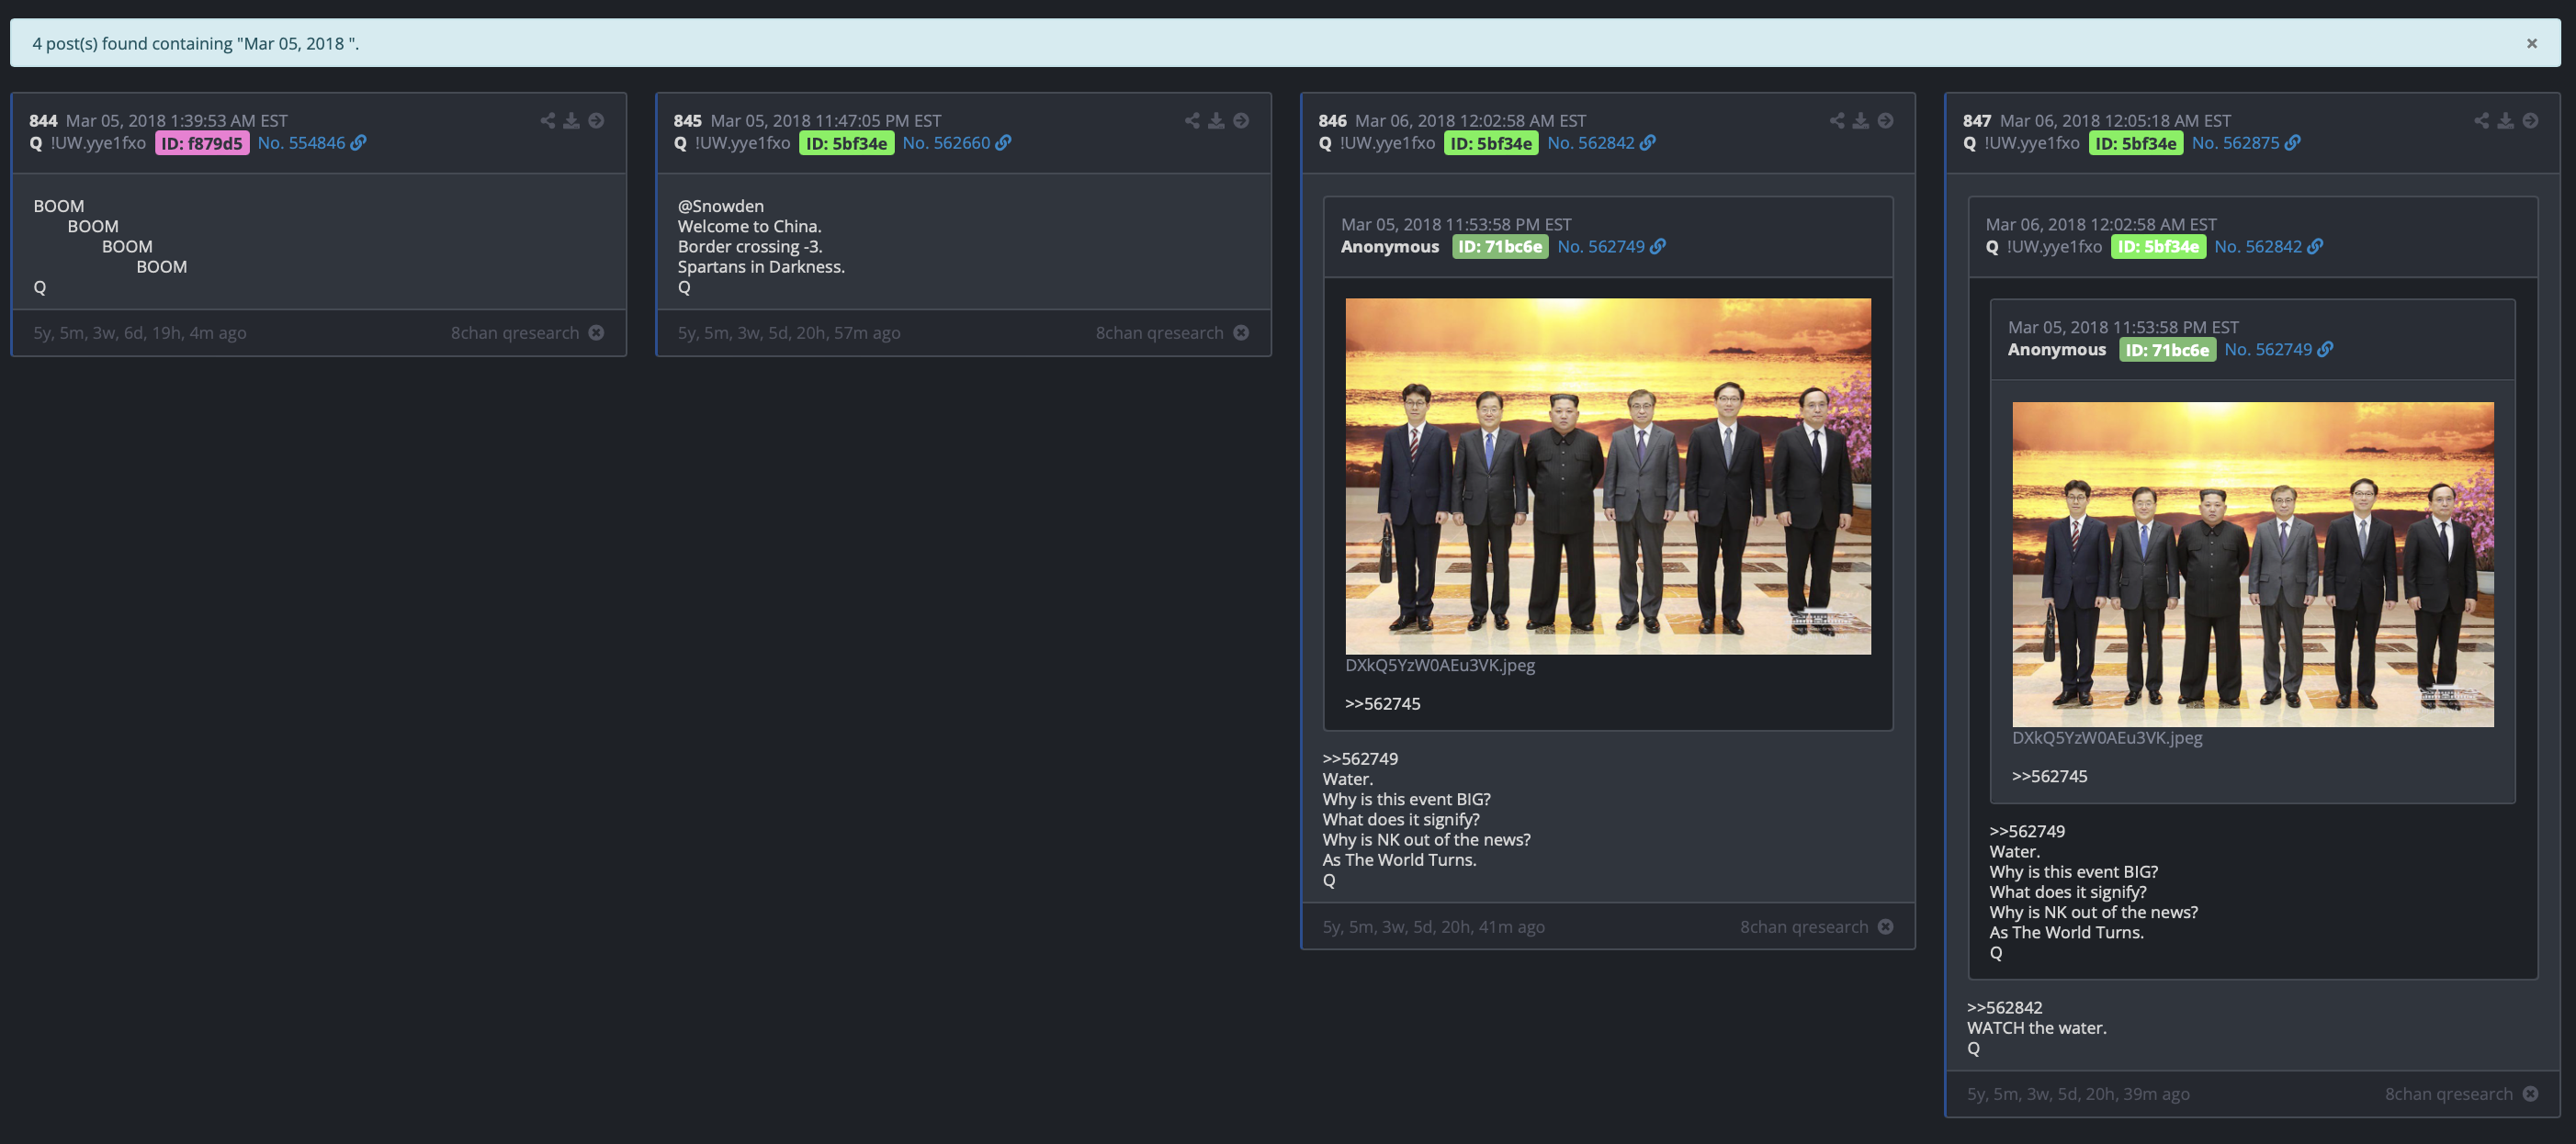Click circle-x icon in post 846 footer
Screen dimensions: 2576x1144
1885,926
